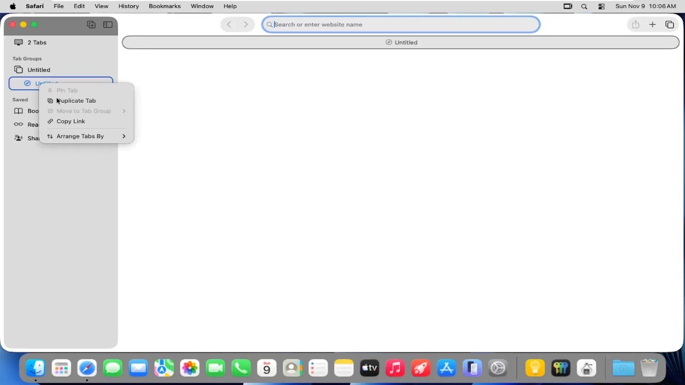
Task: Open the Window menu
Action: 202,6
